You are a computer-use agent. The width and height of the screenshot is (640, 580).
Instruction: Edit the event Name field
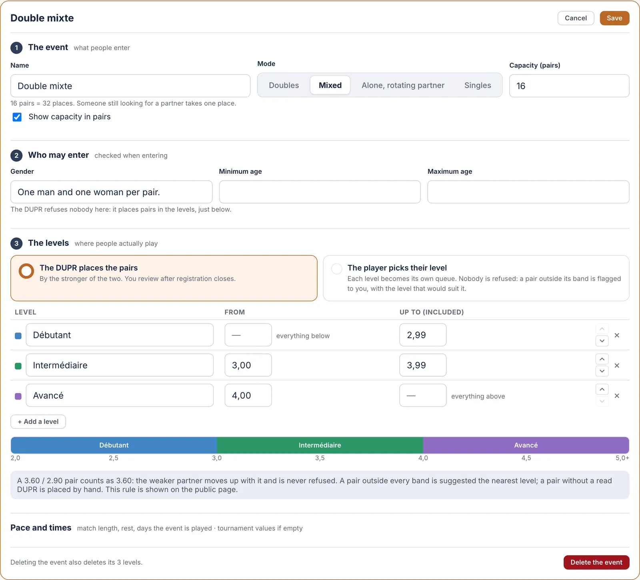point(130,86)
